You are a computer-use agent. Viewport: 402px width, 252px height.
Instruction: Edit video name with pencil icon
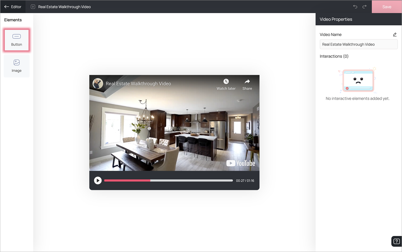(x=395, y=35)
